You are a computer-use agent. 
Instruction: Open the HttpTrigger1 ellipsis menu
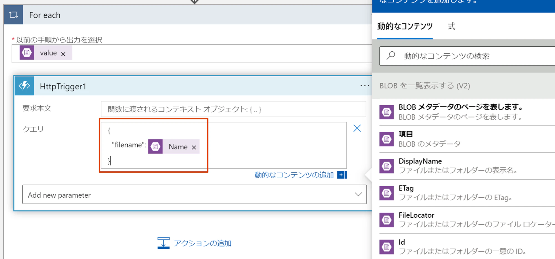pos(365,86)
